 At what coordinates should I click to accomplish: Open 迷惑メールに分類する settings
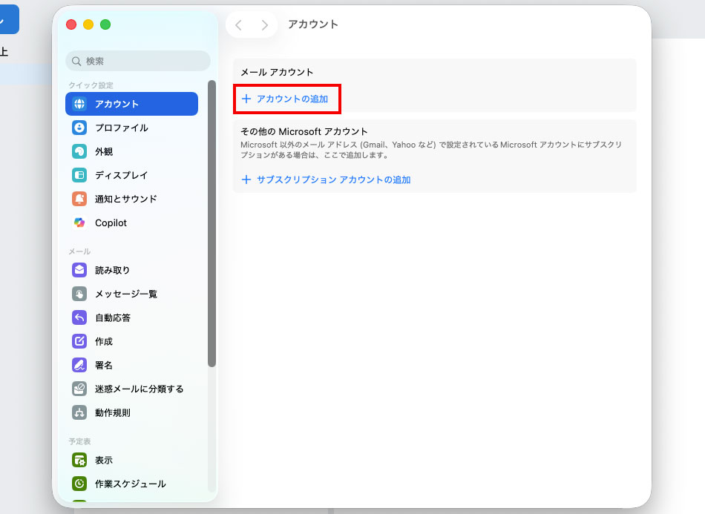[x=132, y=389]
